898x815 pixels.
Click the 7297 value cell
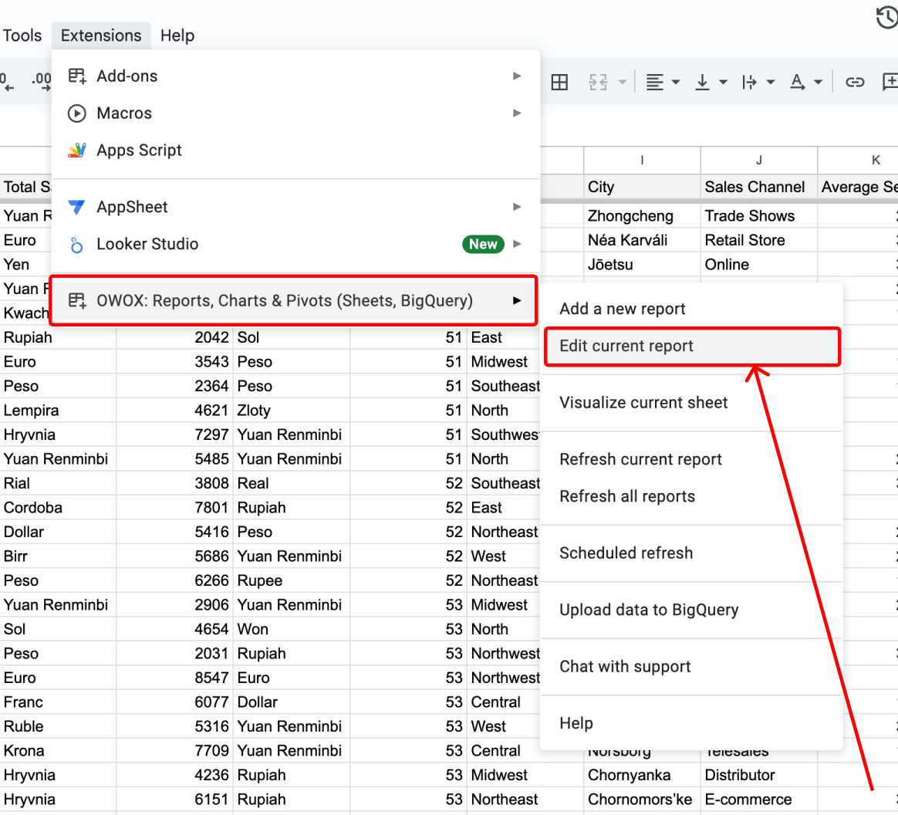coord(175,435)
